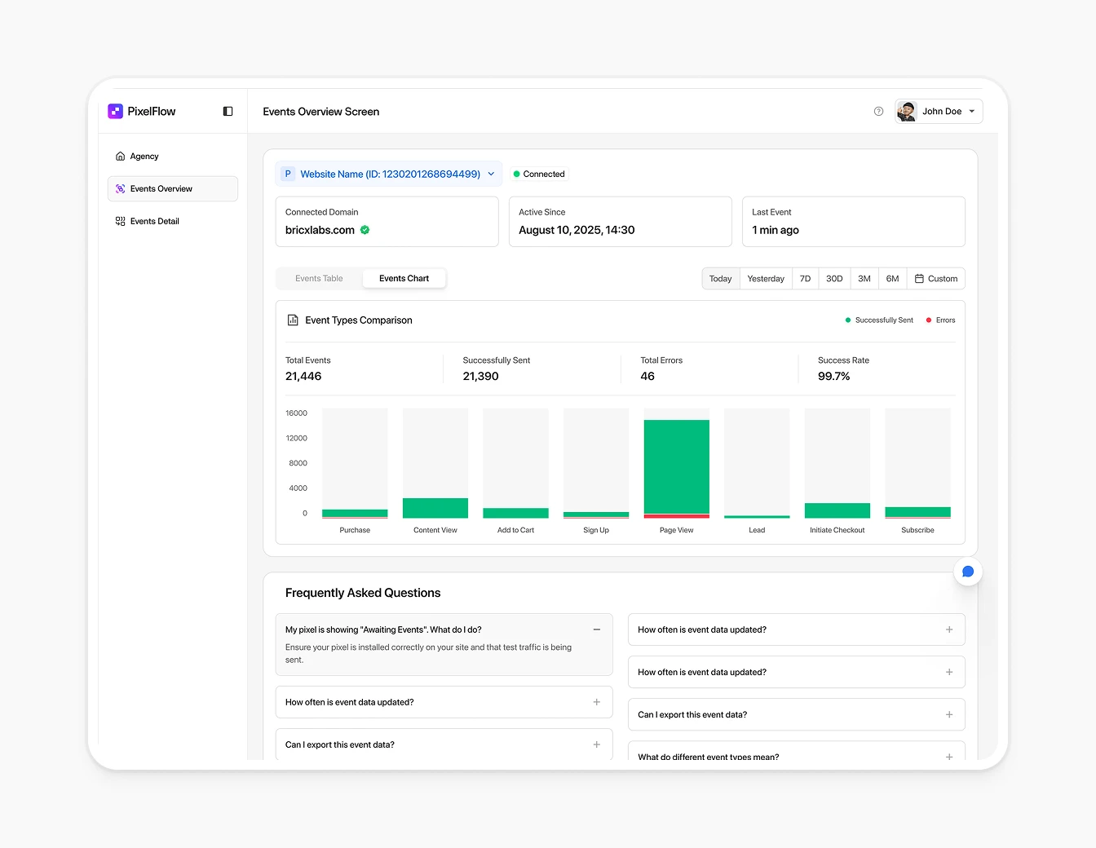1096x848 pixels.
Task: Open help via the question mark icon
Action: (878, 111)
